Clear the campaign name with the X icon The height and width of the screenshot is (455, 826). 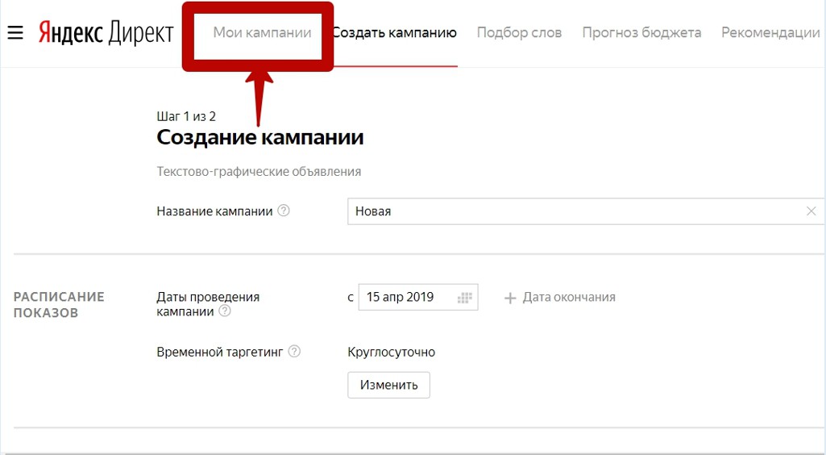(x=811, y=211)
